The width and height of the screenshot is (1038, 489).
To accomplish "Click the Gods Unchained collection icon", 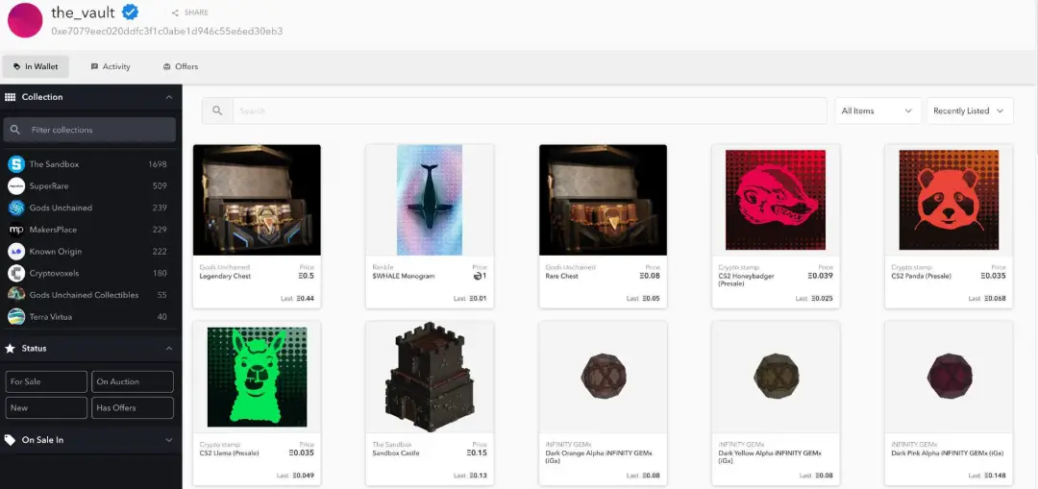I will coord(16,208).
